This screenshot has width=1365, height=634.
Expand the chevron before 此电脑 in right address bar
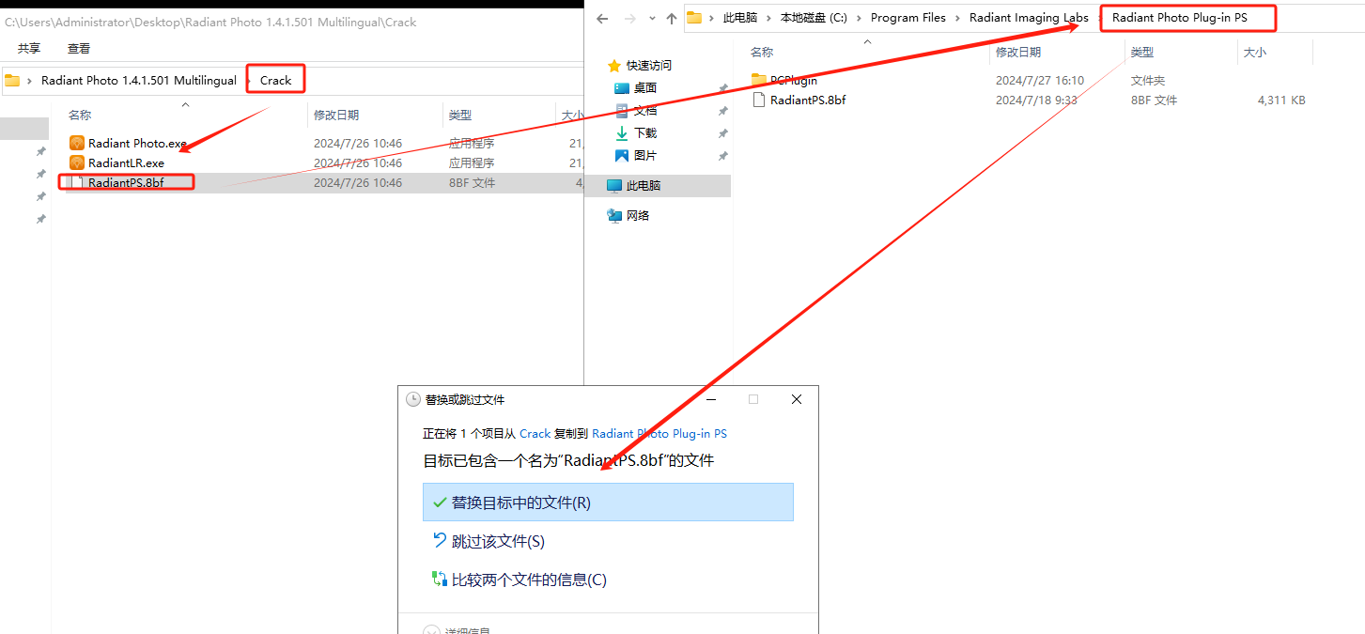tap(711, 18)
